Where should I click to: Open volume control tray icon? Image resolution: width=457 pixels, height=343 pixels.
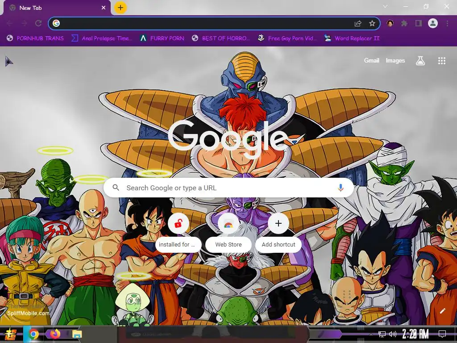click(x=393, y=334)
